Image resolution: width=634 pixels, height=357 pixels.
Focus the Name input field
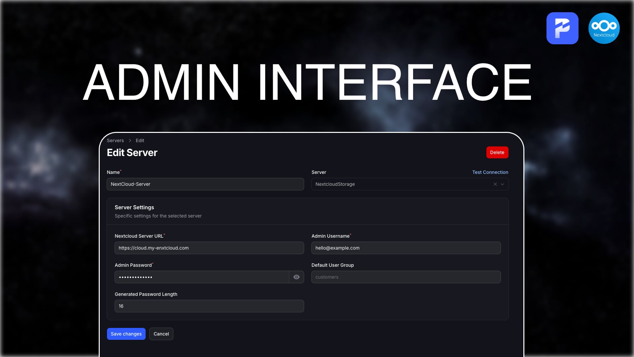(x=205, y=184)
